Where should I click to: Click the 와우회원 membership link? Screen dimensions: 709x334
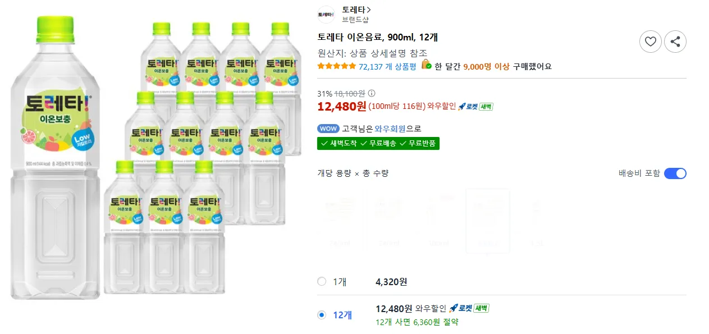click(390, 129)
